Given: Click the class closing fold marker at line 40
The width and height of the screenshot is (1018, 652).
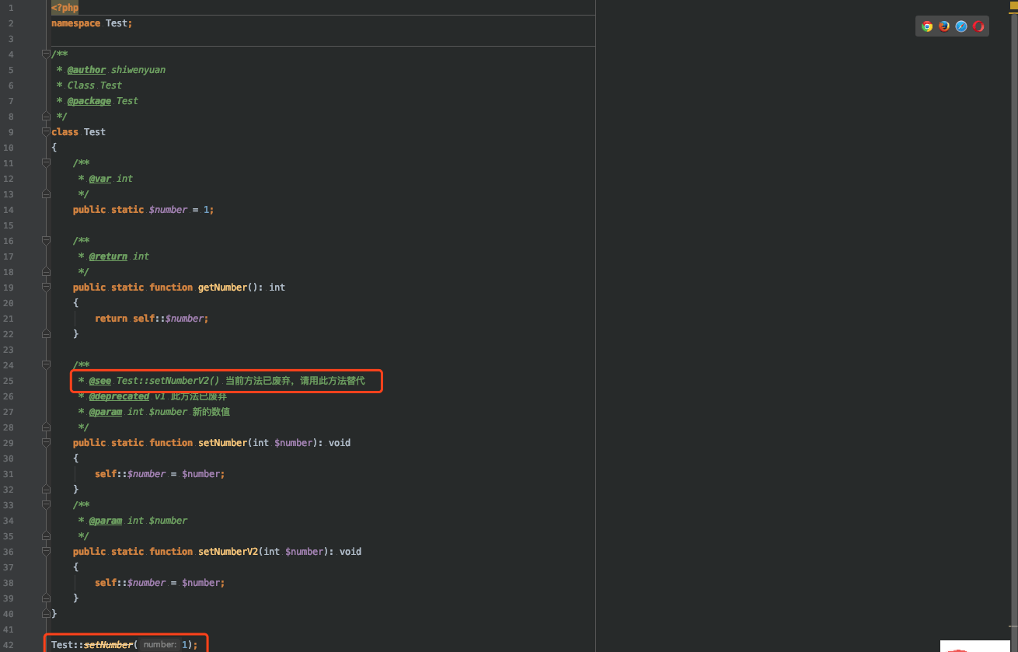Looking at the screenshot, I should pyautogui.click(x=47, y=614).
